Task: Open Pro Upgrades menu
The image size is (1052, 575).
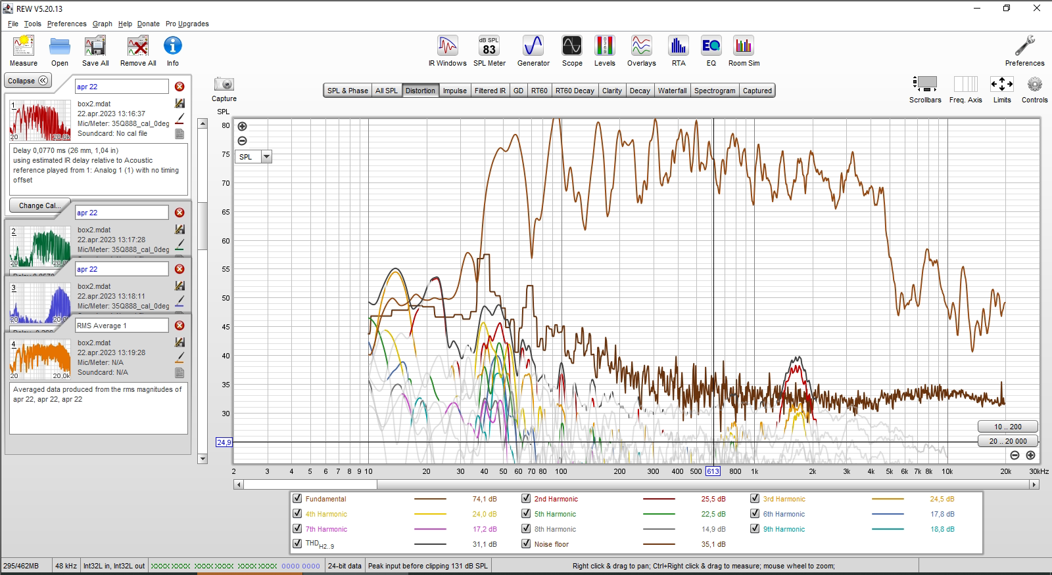Action: click(x=187, y=24)
